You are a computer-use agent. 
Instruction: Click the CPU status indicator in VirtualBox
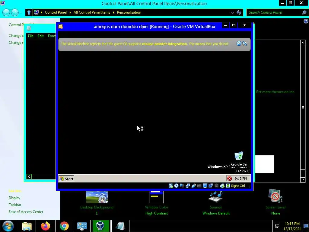(x=216, y=186)
